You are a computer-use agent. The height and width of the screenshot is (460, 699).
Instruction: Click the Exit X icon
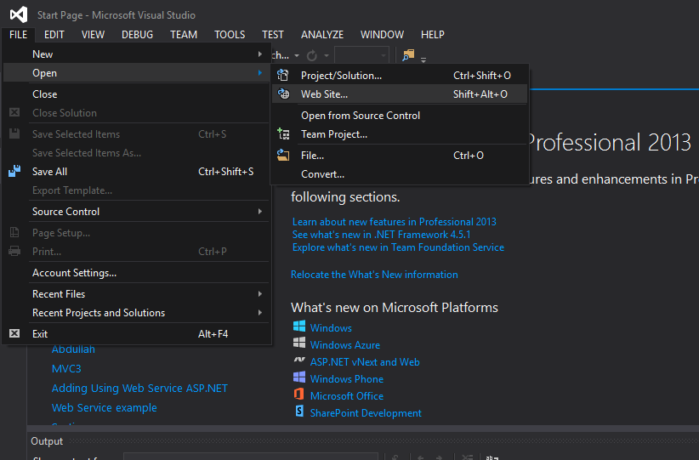coord(14,333)
